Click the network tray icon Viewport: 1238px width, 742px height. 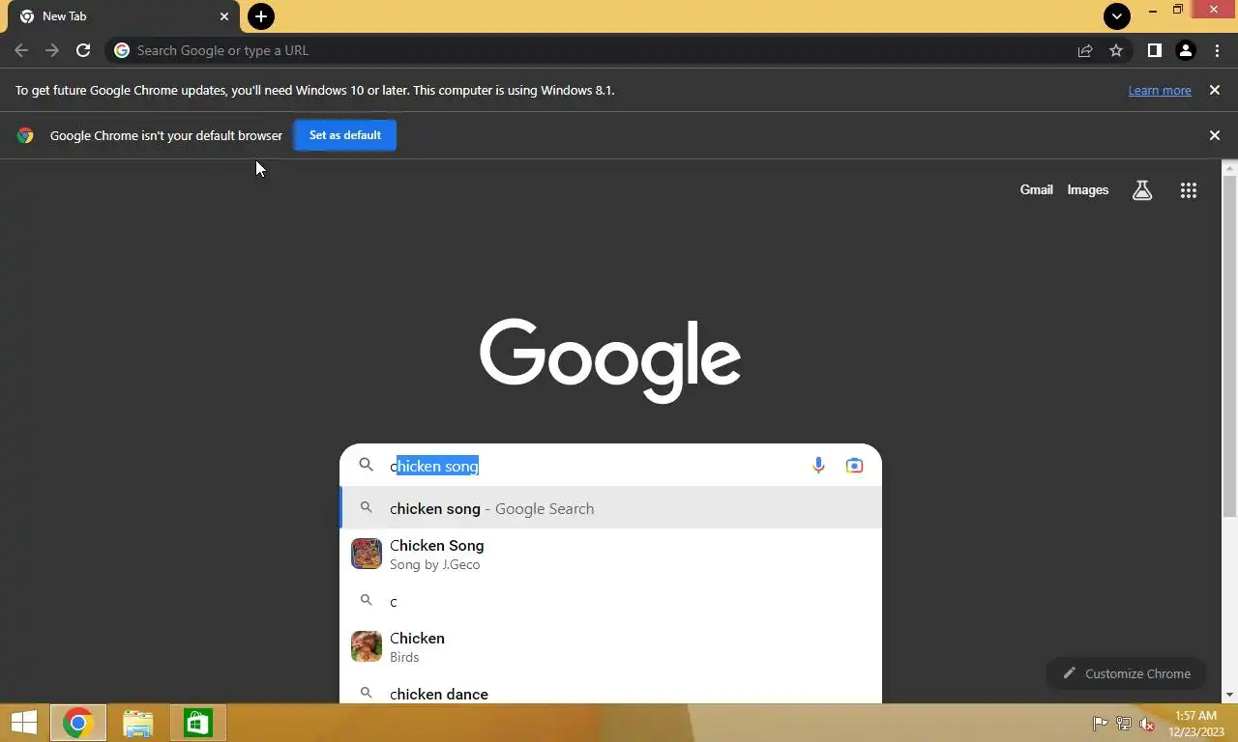1124,724
